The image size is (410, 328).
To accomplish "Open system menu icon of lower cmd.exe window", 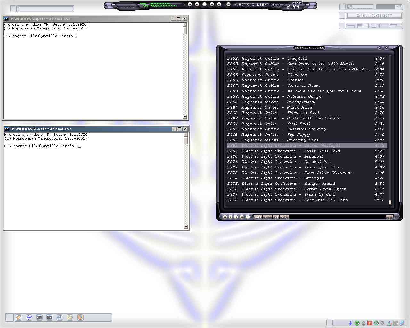I will [7, 129].
